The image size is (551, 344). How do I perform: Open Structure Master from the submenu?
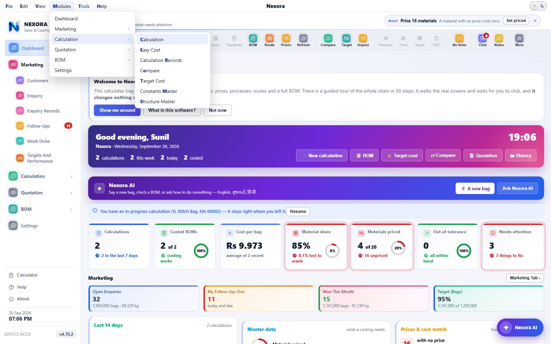[x=173, y=101]
